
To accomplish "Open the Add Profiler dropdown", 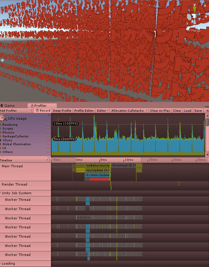I will [x=16, y=110].
